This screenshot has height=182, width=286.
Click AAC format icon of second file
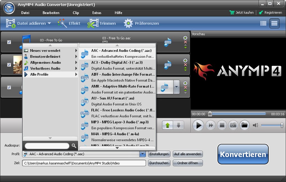coord(168,65)
